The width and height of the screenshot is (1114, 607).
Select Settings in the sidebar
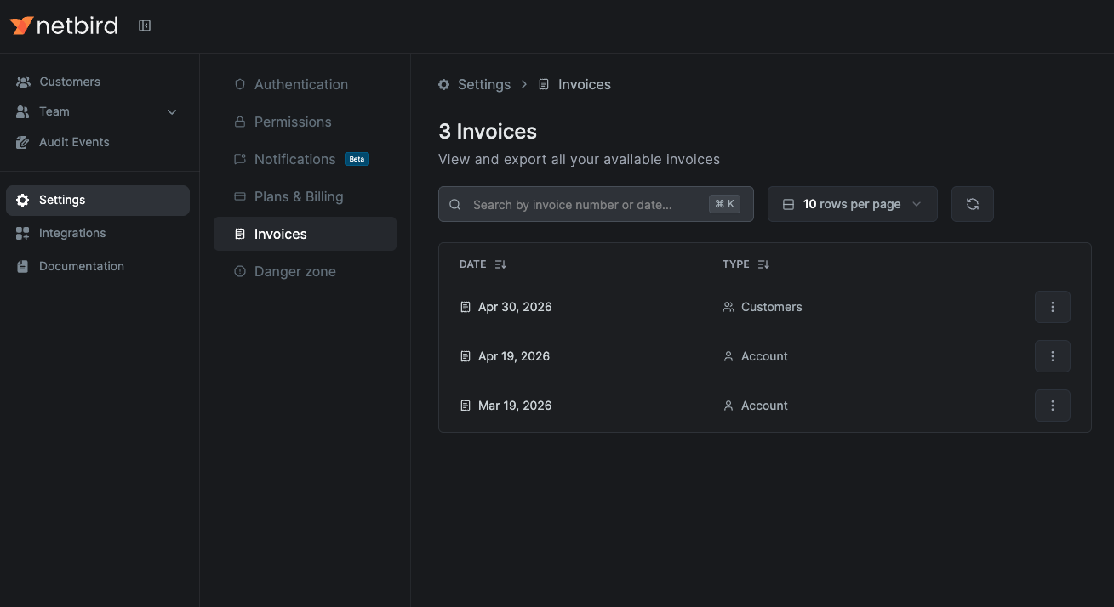point(98,200)
